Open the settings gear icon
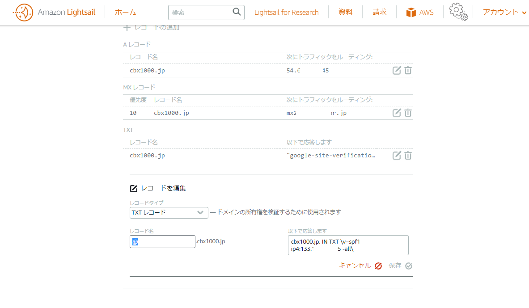 click(458, 12)
